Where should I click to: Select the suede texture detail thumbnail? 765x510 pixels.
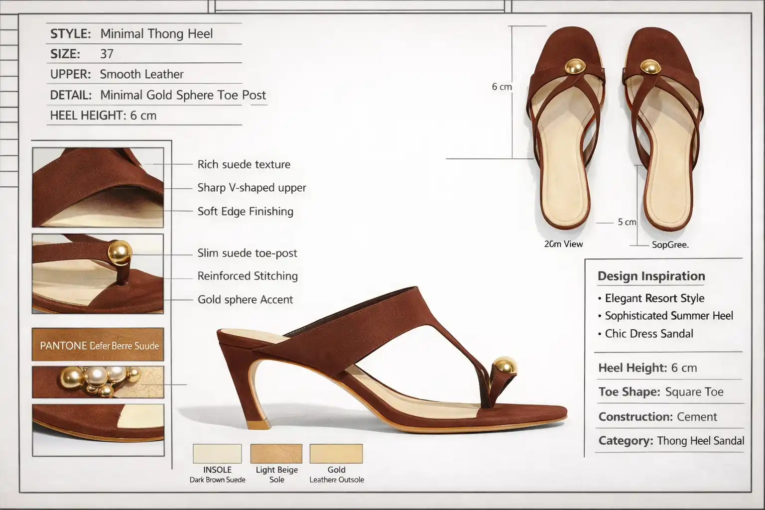coord(98,187)
